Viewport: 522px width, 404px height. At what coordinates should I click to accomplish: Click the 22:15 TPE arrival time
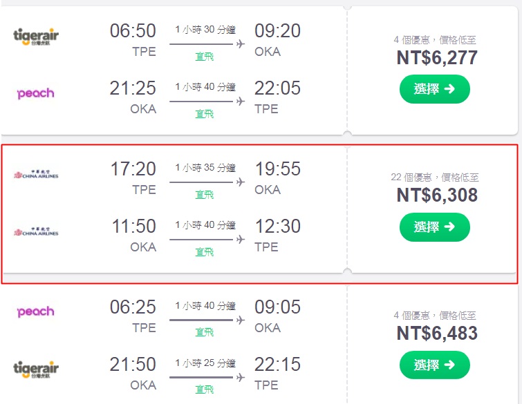click(x=277, y=364)
